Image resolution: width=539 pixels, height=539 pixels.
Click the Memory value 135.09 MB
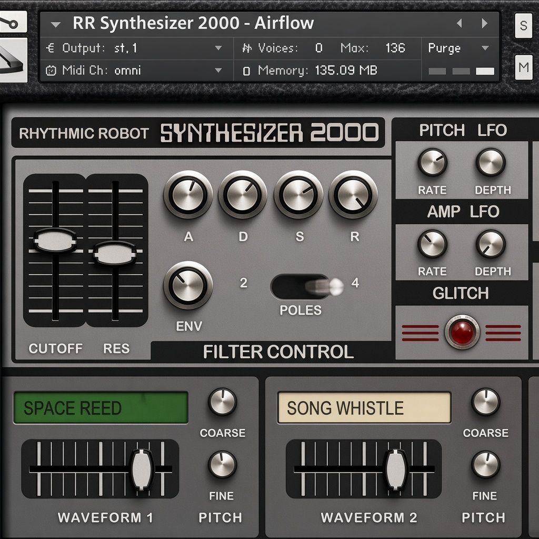(x=346, y=71)
